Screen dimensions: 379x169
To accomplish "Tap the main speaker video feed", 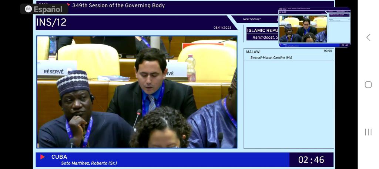I will pyautogui.click(x=137, y=92).
